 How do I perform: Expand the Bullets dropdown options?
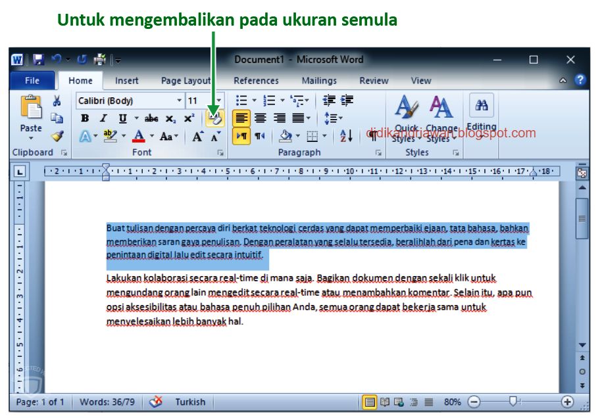[253, 100]
